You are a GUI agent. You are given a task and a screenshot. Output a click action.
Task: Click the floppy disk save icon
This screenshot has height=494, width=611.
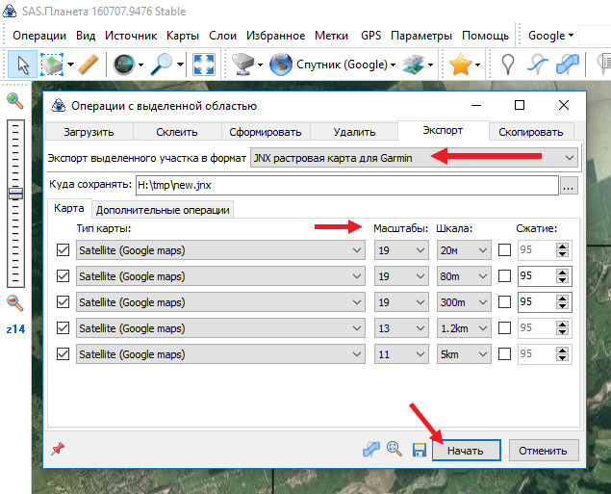[419, 450]
